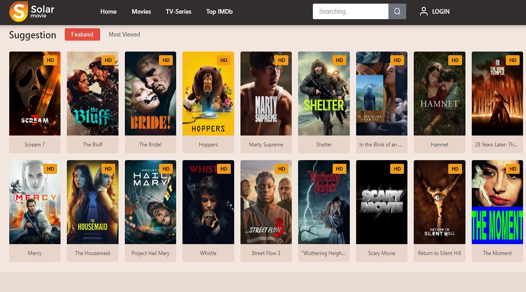Select the Featured tab

(x=82, y=35)
